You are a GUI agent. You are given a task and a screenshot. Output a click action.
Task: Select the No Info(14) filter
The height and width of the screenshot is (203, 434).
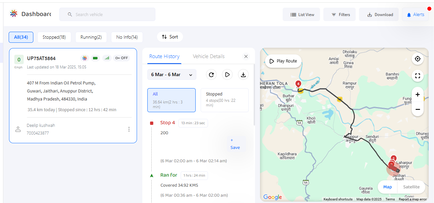[127, 37]
